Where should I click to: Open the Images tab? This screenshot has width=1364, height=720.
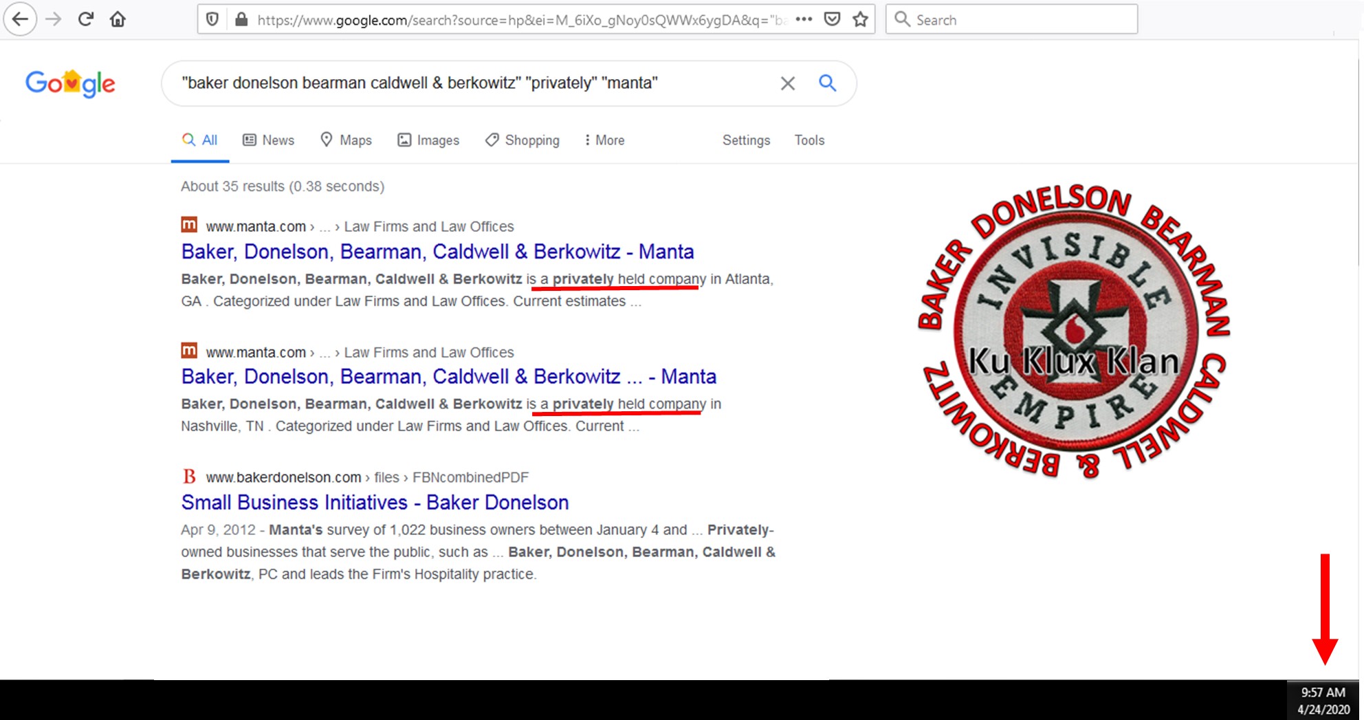click(x=428, y=140)
